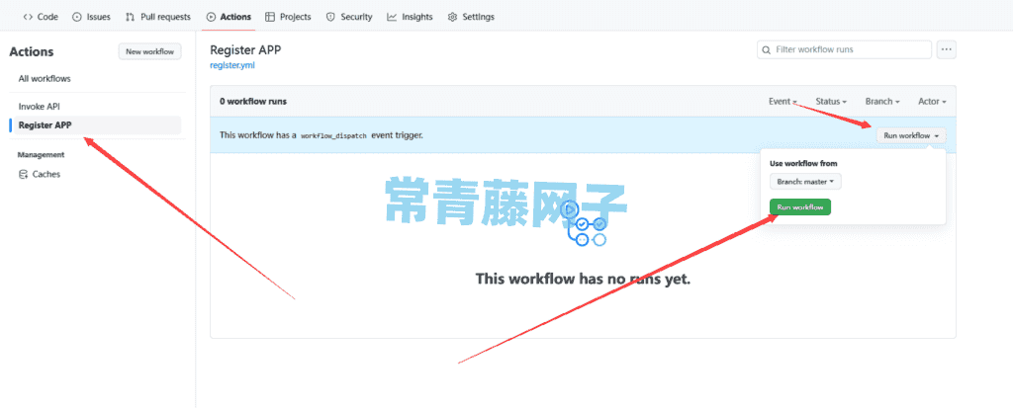This screenshot has width=1013, height=408.
Task: Open the Branch: master selector
Action: coord(805,182)
